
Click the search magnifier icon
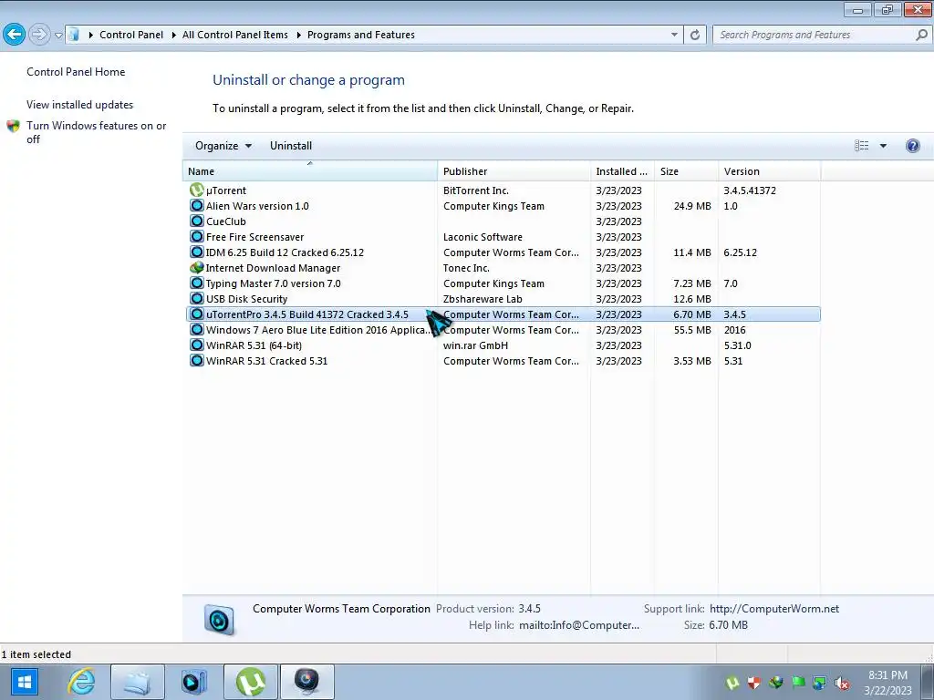[x=921, y=35]
